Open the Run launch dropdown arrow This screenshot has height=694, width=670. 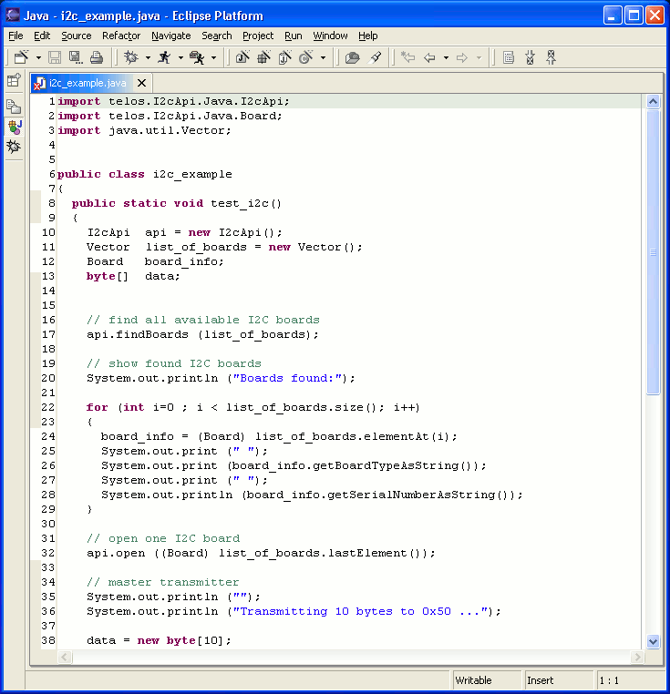tap(180, 57)
